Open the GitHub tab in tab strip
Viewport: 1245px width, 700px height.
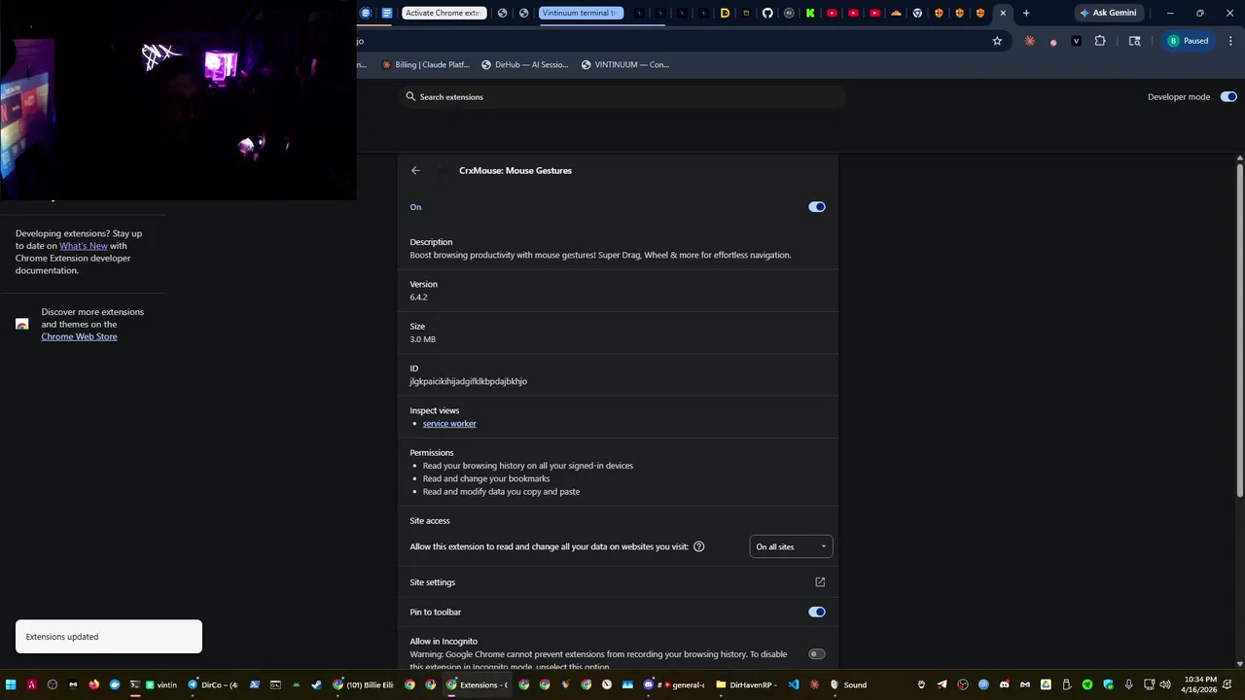pyautogui.click(x=767, y=13)
